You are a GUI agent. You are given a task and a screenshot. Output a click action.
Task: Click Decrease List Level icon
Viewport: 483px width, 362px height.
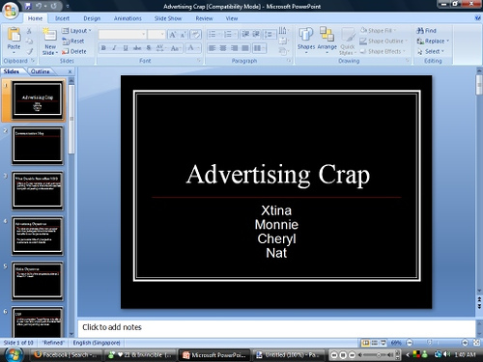pos(245,34)
